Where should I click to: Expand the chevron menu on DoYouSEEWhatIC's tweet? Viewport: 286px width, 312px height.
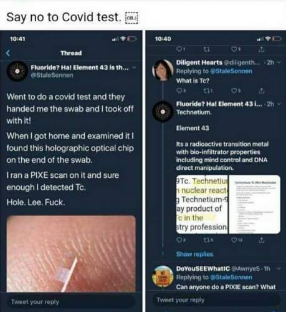(x=279, y=268)
